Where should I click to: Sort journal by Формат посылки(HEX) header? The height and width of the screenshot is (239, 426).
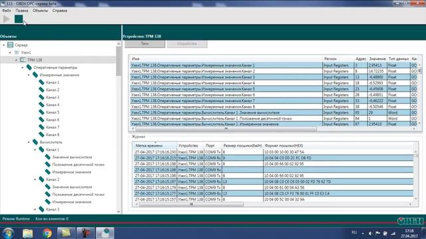pos(339,145)
